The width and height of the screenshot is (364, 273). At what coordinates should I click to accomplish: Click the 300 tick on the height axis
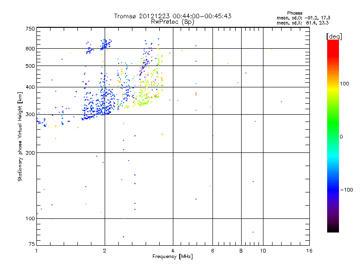[x=30, y=114]
